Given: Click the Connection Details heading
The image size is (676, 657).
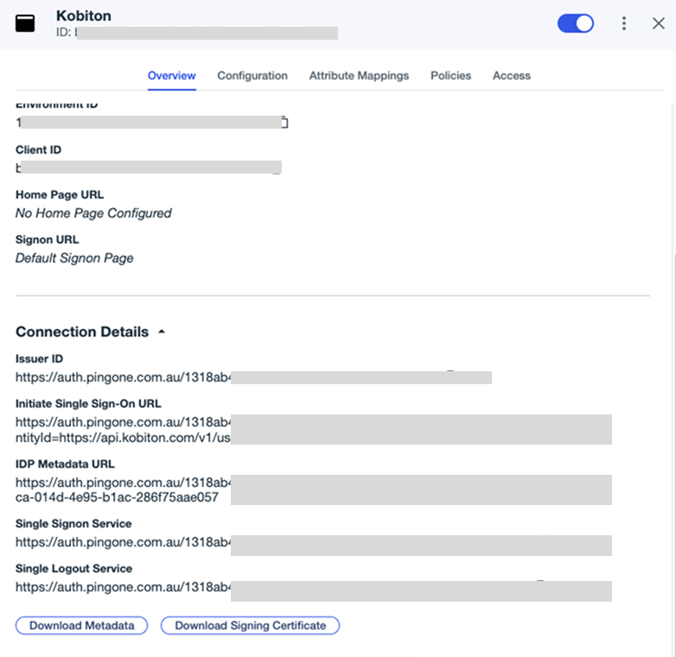Looking at the screenshot, I should point(82,332).
